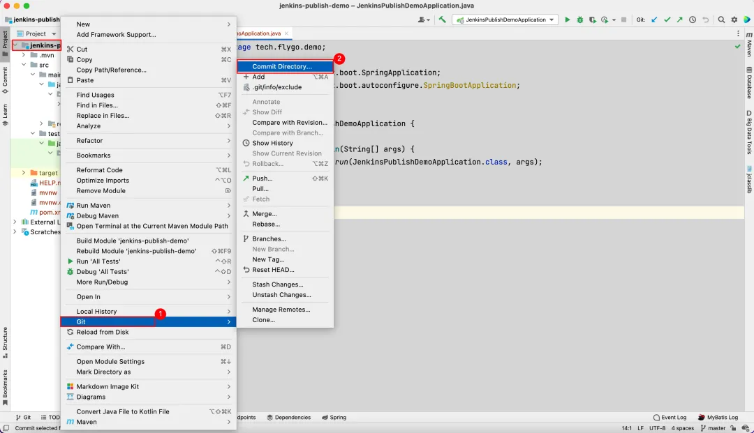
Task: Click LF line separator in status bar
Action: click(640, 427)
